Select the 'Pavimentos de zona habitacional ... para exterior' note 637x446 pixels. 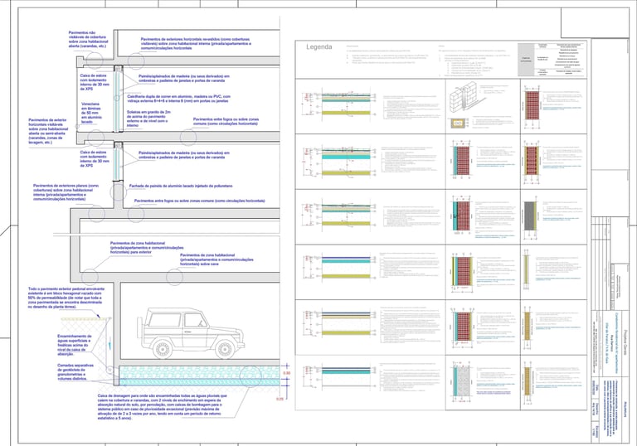pyautogui.click(x=147, y=247)
